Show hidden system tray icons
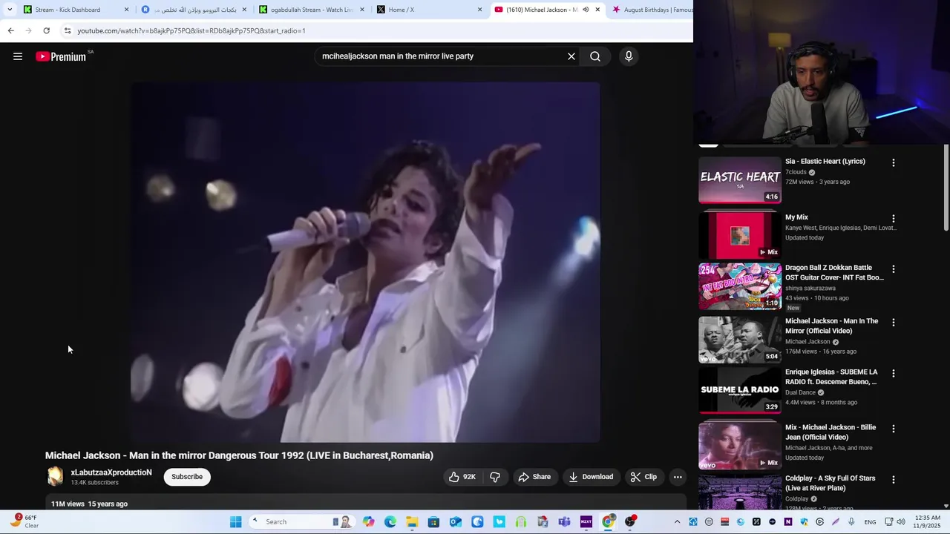Image resolution: width=950 pixels, height=534 pixels. click(x=677, y=522)
